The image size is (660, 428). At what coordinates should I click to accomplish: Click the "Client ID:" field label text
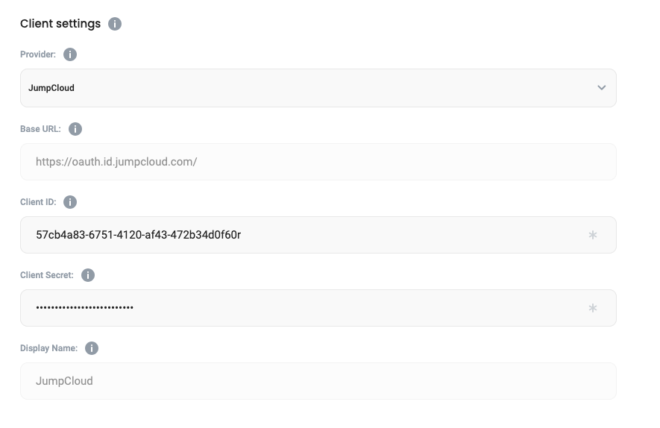tap(38, 202)
